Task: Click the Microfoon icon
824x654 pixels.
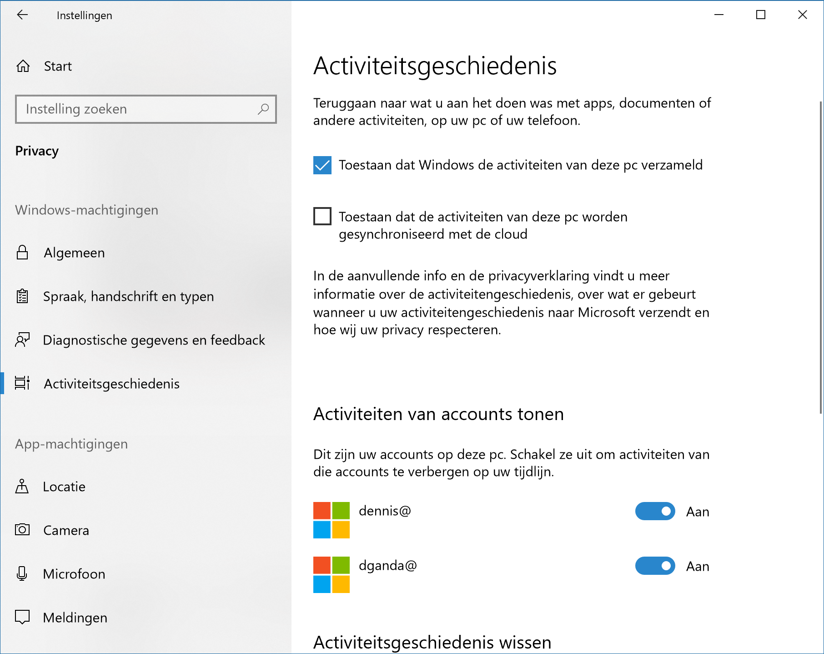Action: pos(22,573)
